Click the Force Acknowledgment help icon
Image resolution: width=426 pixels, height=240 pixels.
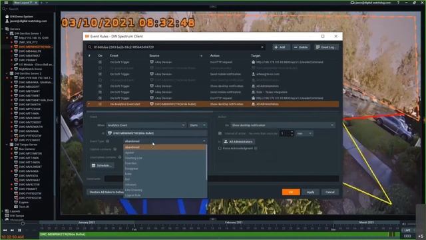point(256,148)
